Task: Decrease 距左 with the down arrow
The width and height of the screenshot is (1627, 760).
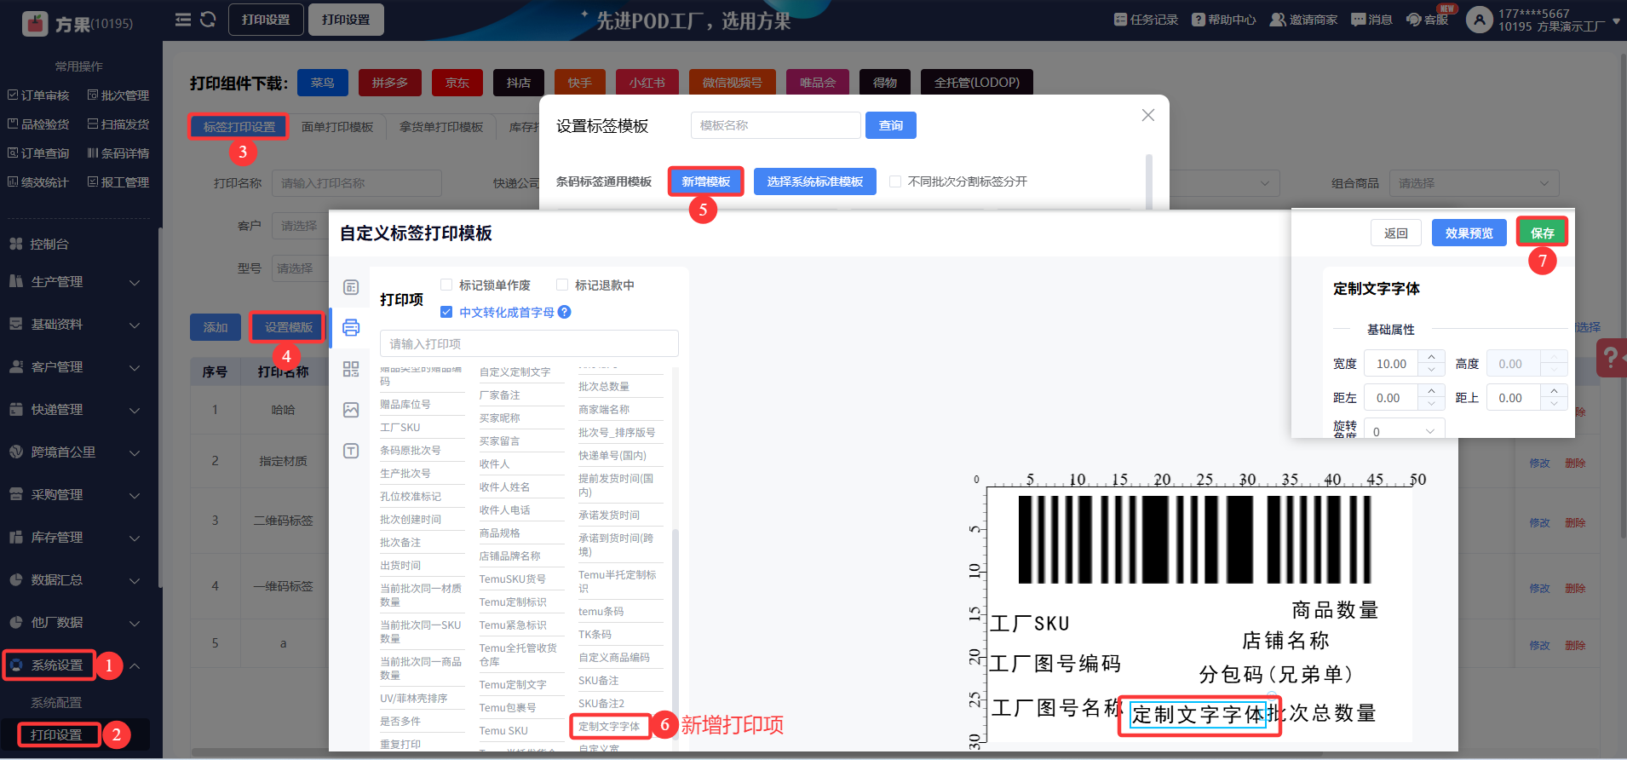Action: (1432, 404)
